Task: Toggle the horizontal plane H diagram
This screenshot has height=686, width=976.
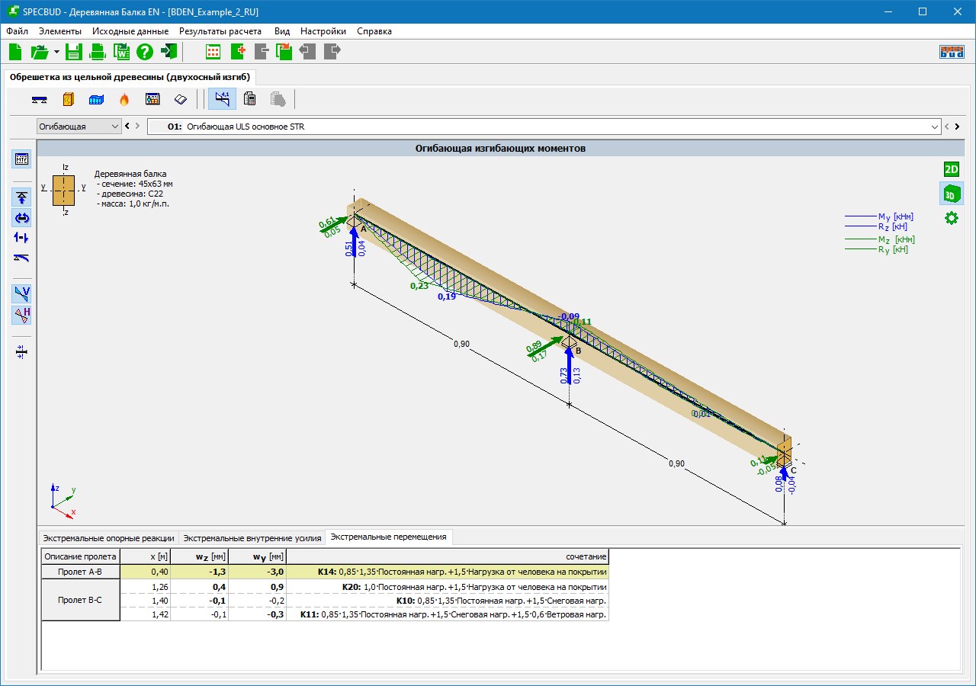Action: pos(22,314)
